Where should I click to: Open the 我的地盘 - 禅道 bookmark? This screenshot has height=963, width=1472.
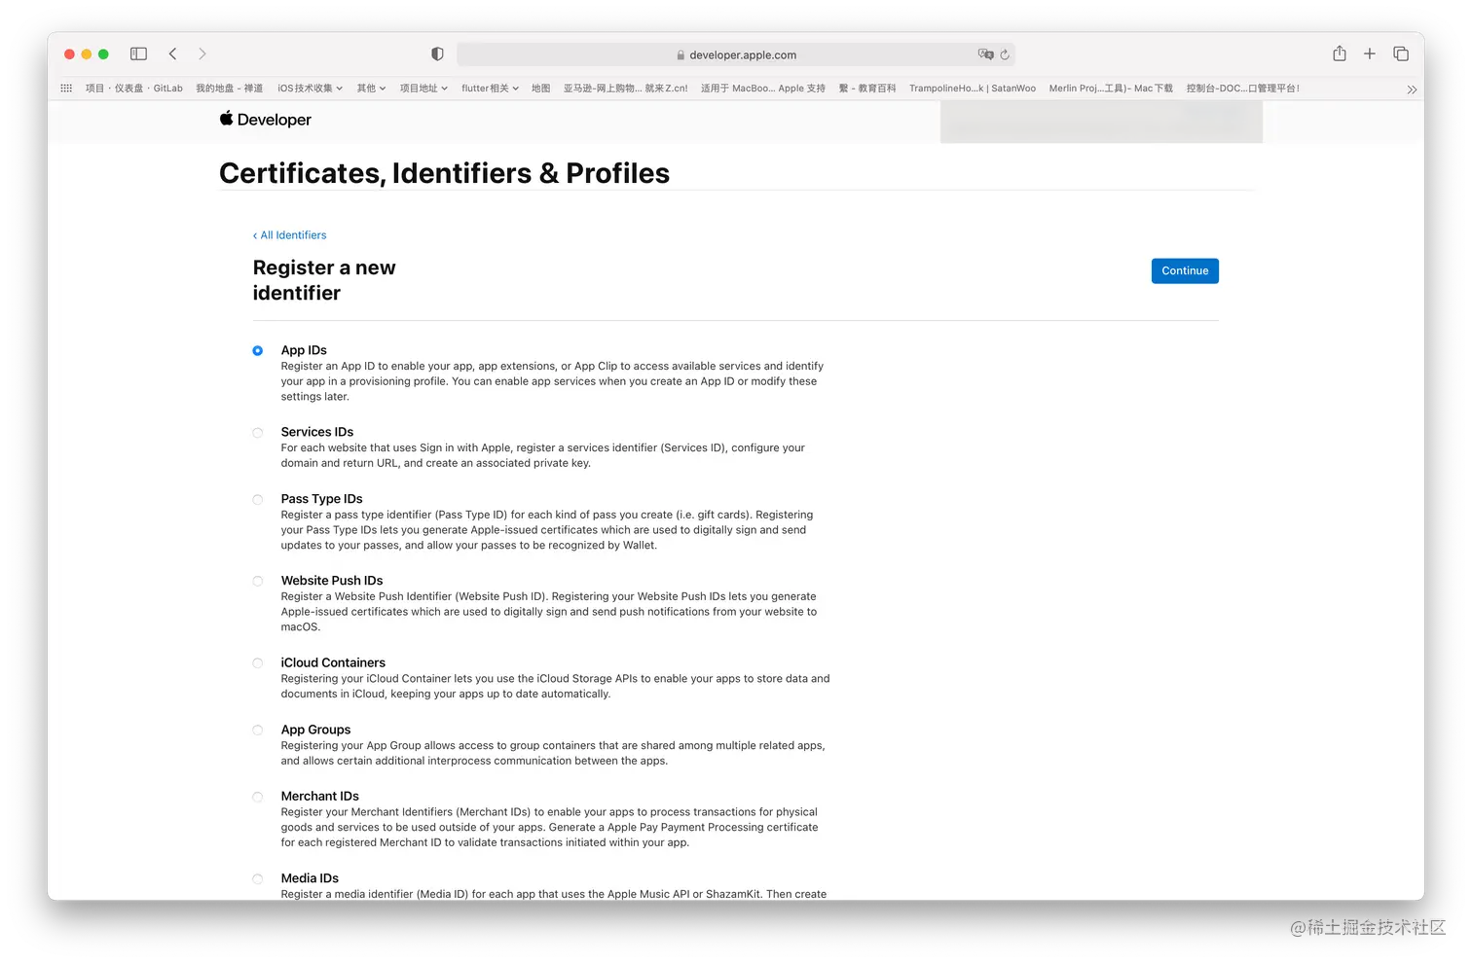[230, 89]
